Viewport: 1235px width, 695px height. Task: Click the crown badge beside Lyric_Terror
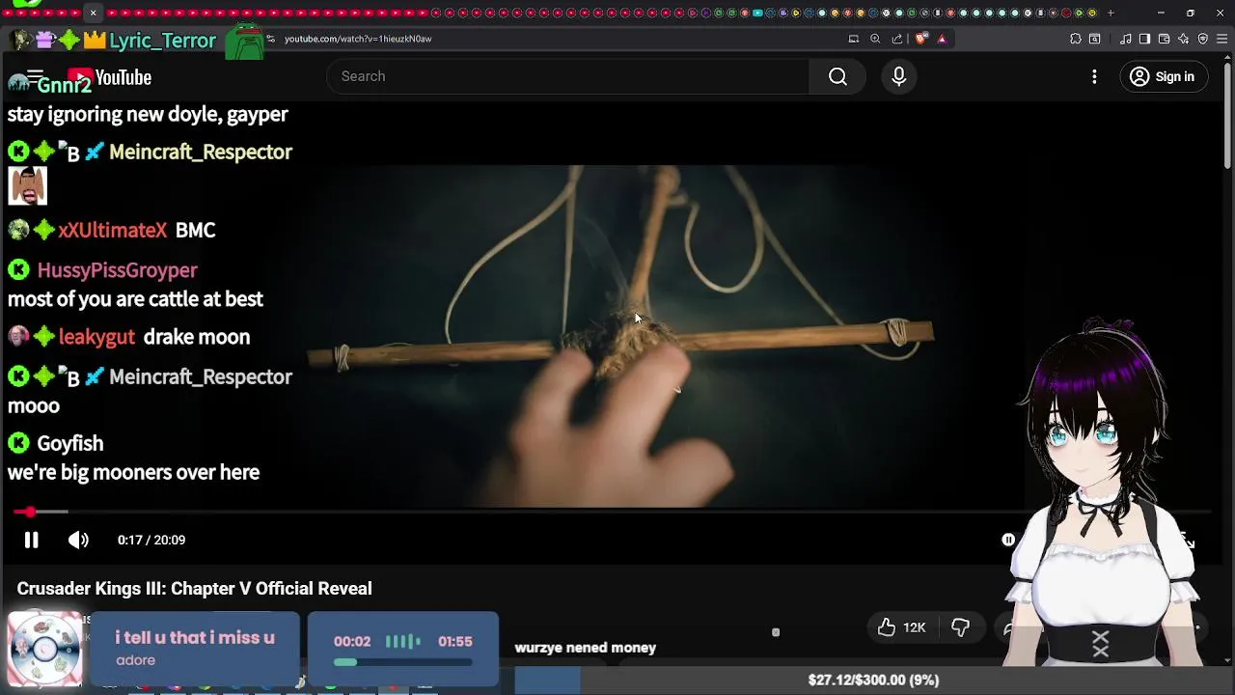coord(95,41)
